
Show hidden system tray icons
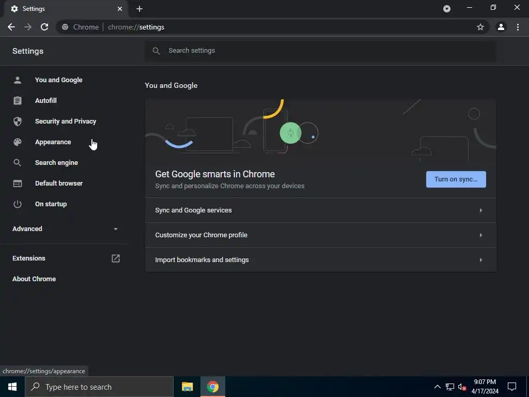437,387
